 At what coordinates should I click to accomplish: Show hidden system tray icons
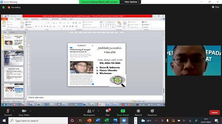point(156,121)
